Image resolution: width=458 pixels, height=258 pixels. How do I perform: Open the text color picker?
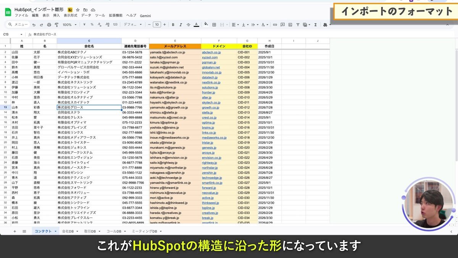[195, 24]
